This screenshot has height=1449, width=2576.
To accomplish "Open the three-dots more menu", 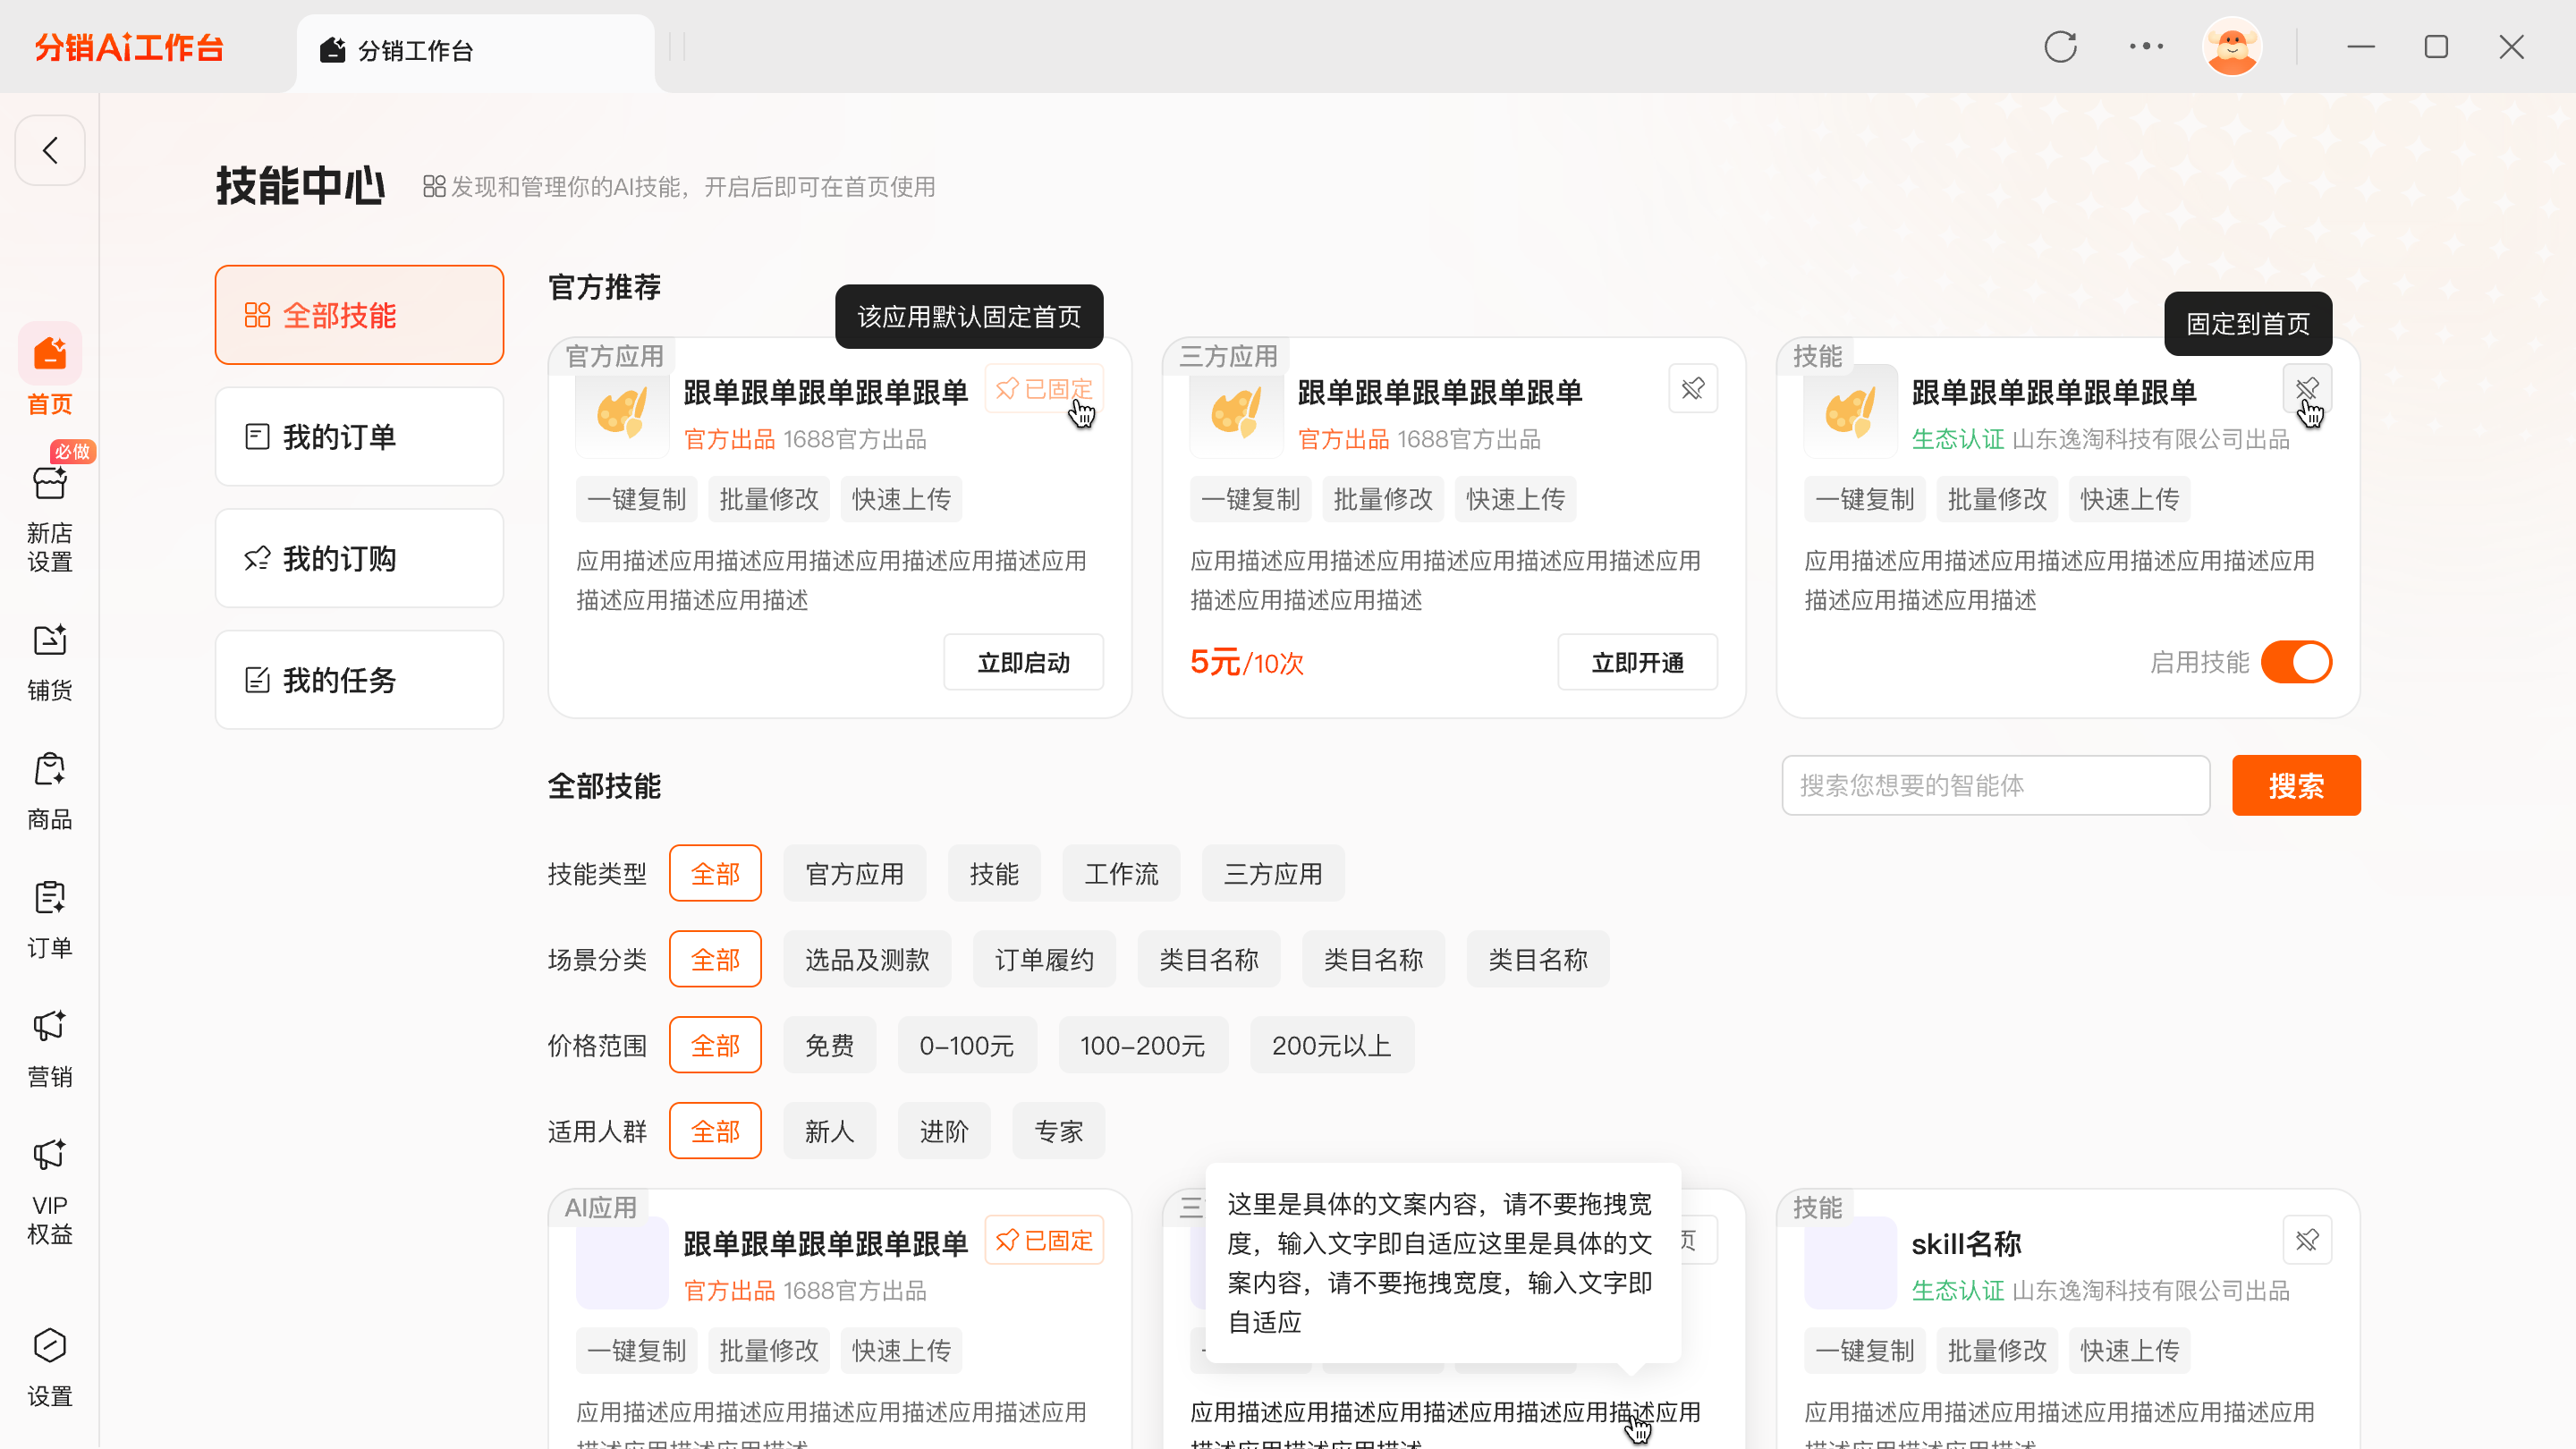I will tap(2146, 47).
